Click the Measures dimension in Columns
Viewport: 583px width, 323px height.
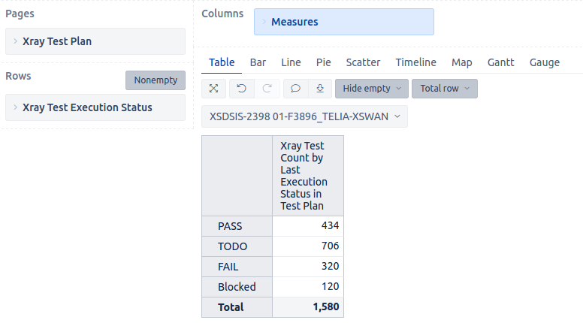point(344,22)
